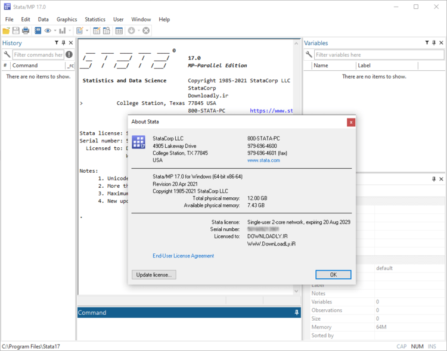The height and width of the screenshot is (351, 447).
Task: Toggle the History panel pin (auto-hide)
Action: tap(63, 43)
